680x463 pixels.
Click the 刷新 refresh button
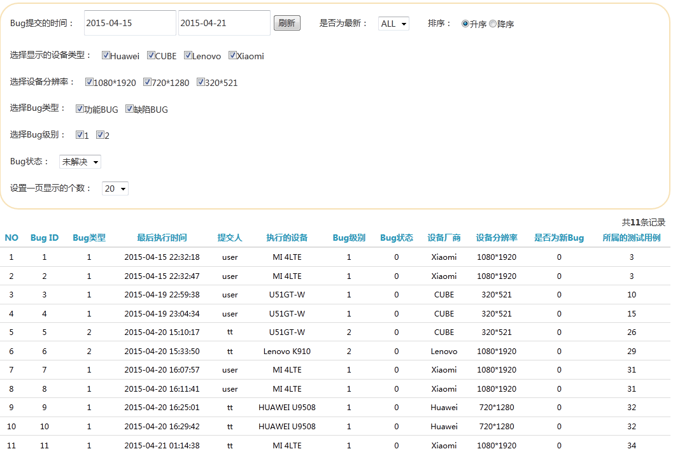287,23
